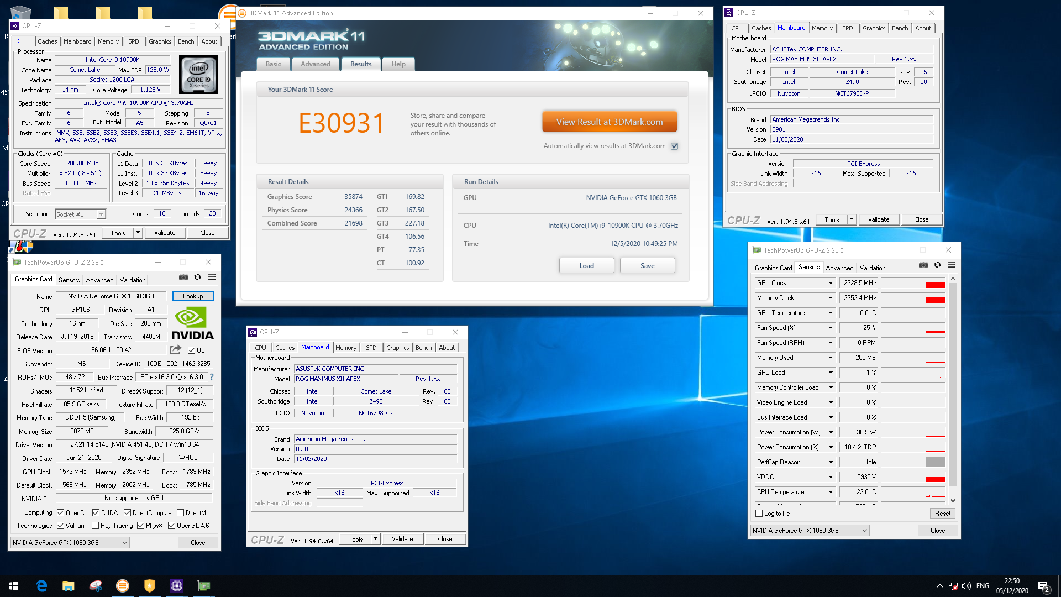1061x597 pixels.
Task: Open Tools dropdown arrow in bottom CPU-Z window
Action: (x=375, y=539)
